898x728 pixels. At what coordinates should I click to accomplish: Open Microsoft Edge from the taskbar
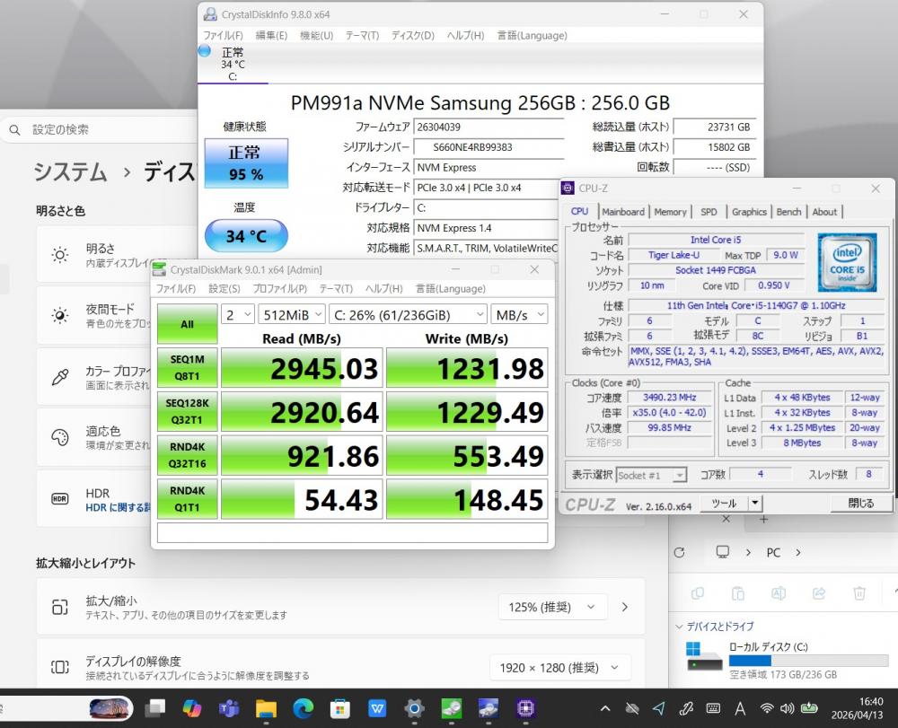(303, 708)
